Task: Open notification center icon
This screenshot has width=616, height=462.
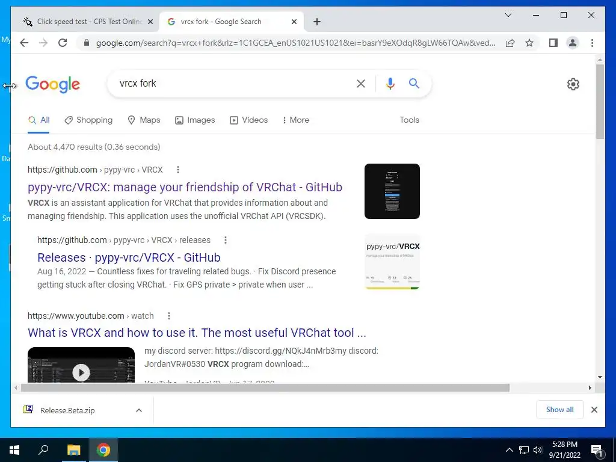Action: tap(597, 450)
